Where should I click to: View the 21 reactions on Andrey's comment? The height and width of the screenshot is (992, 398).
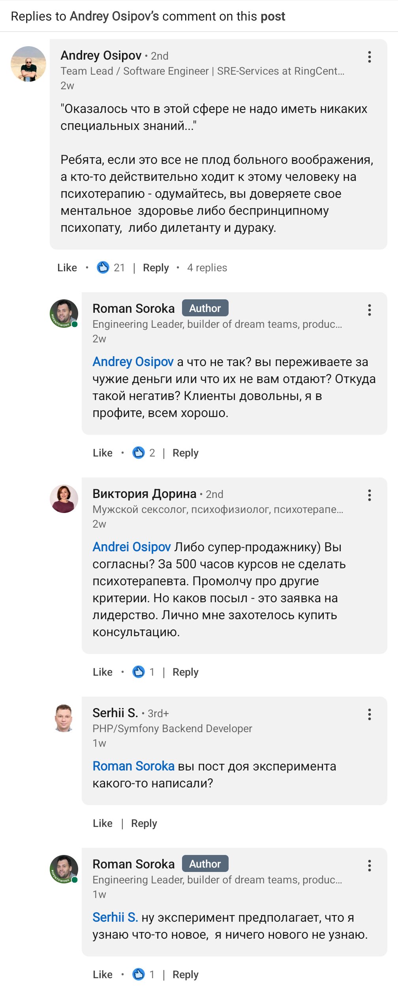click(x=111, y=268)
